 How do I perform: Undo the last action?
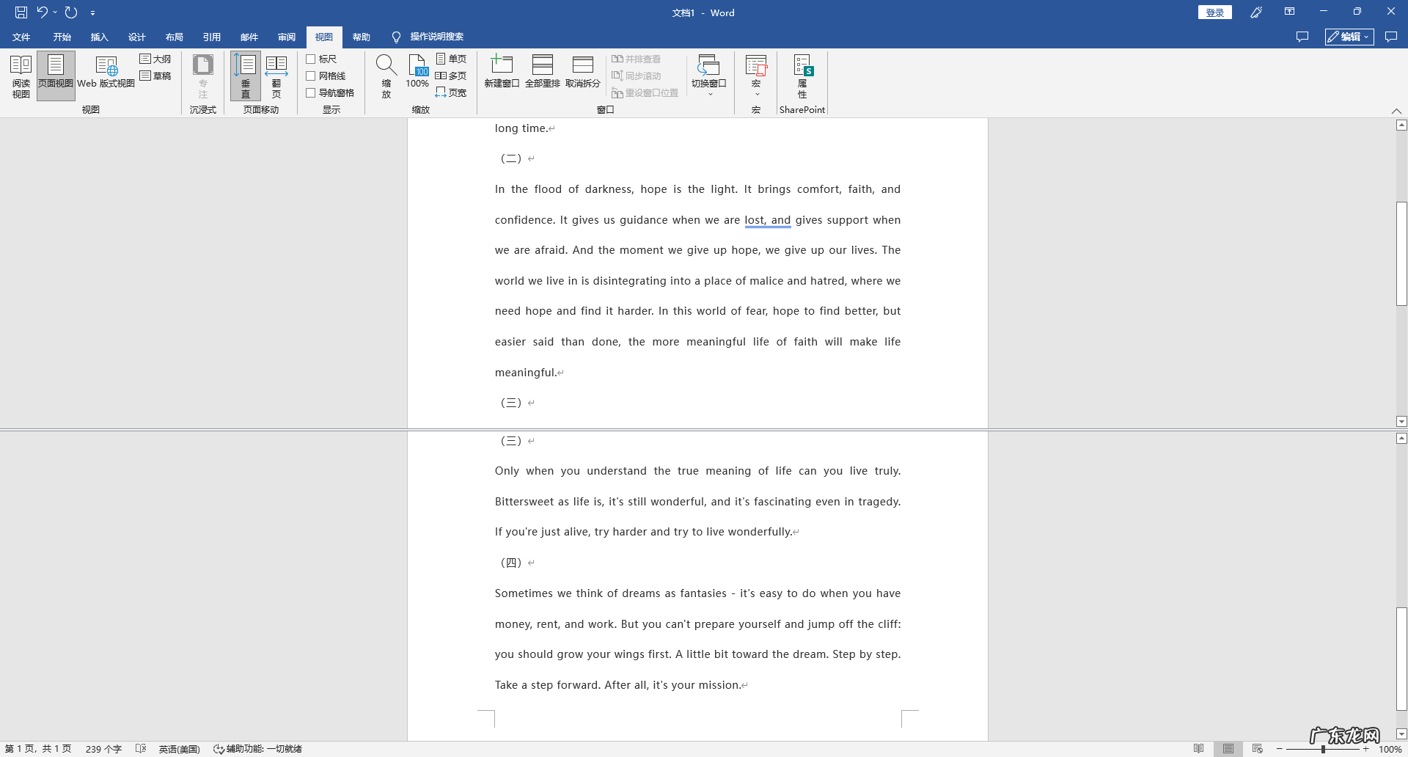[42, 12]
